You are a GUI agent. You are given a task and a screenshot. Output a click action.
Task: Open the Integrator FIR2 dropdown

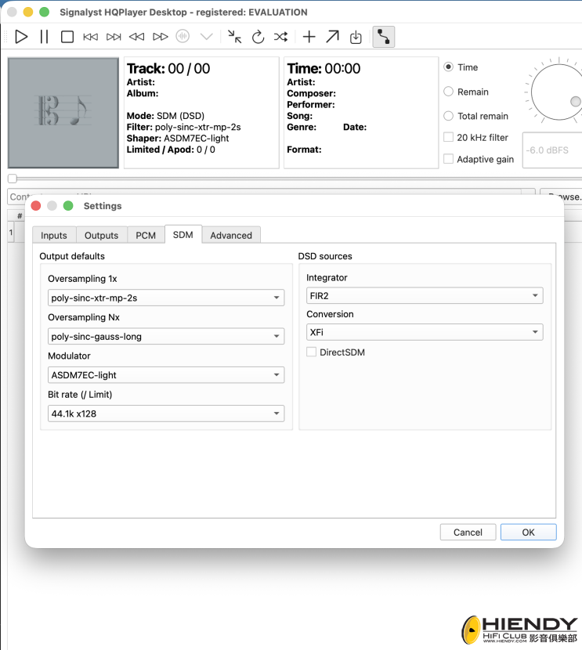[425, 295]
